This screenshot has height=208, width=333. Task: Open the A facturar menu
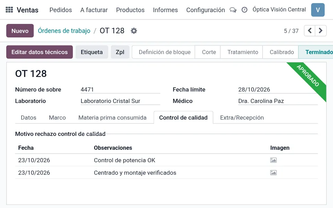point(94,10)
